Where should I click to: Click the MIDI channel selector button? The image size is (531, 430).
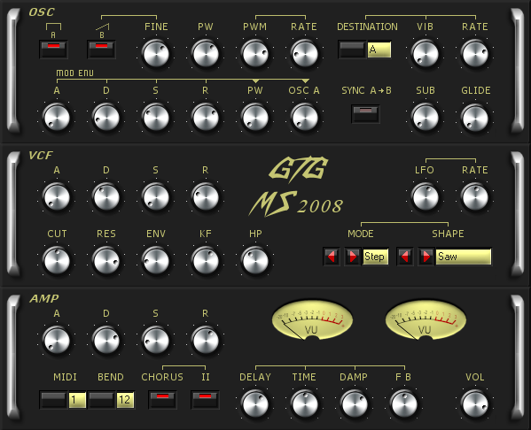(53, 400)
